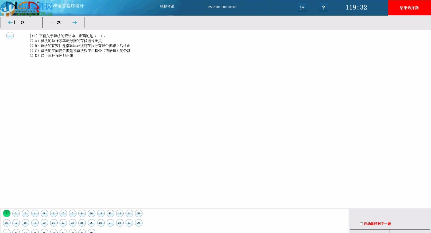
Task: Open the question list icon in header
Action: pos(302,8)
